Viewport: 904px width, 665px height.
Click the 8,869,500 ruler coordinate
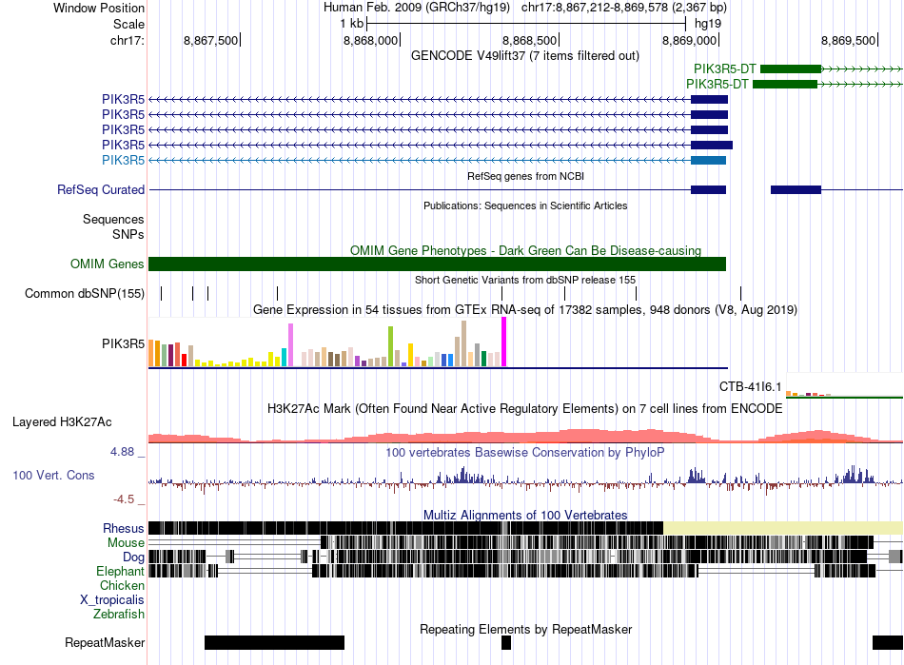click(848, 40)
